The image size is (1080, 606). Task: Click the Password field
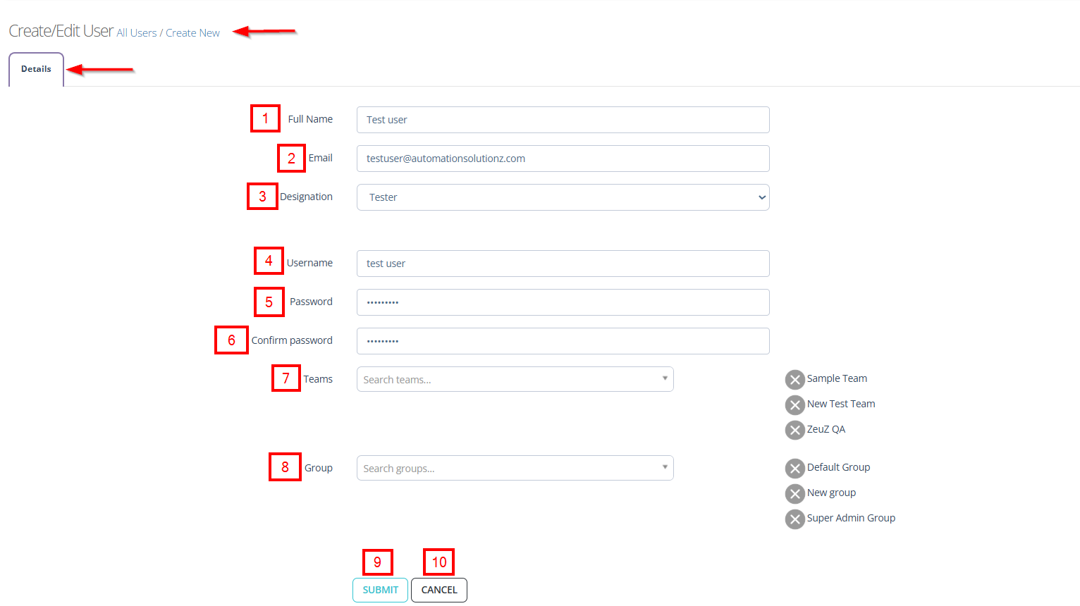tap(563, 302)
